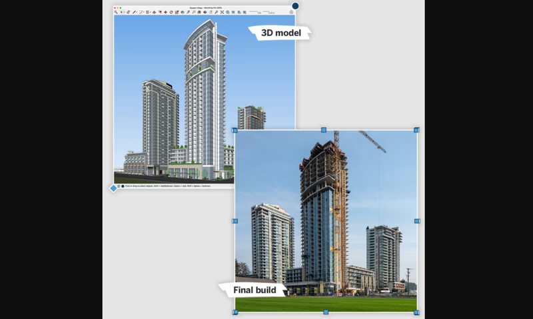Select the Eraser tool
This screenshot has height=319, width=533.
tap(128, 12)
